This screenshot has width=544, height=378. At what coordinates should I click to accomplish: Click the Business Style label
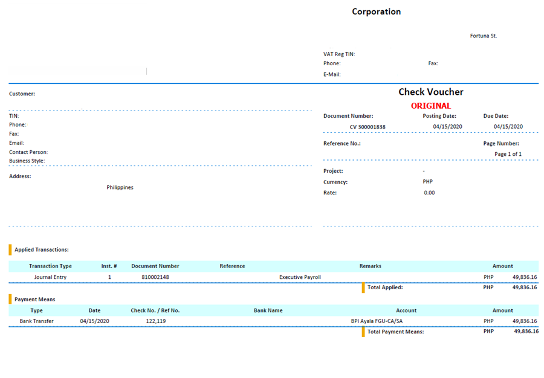click(x=27, y=161)
